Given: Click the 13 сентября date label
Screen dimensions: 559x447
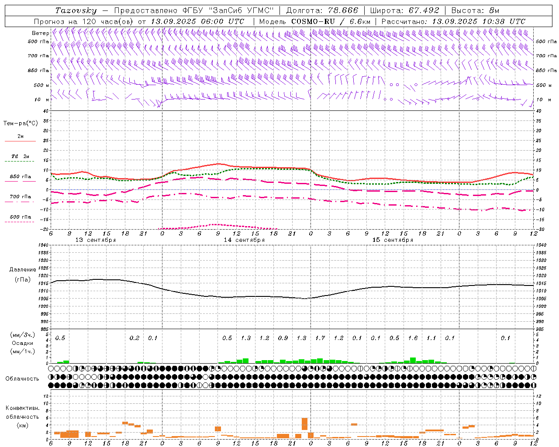Looking at the screenshot, I should (96, 240).
